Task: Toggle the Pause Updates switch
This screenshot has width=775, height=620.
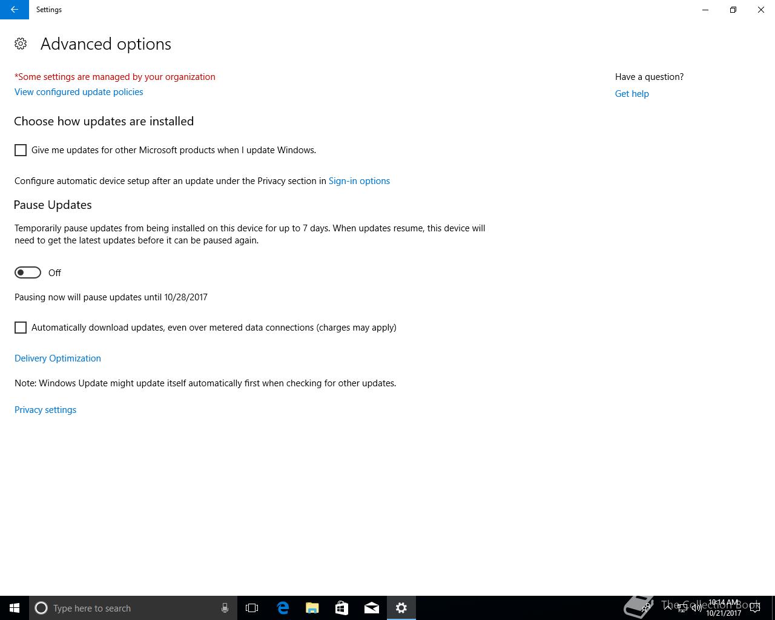Action: (28, 272)
